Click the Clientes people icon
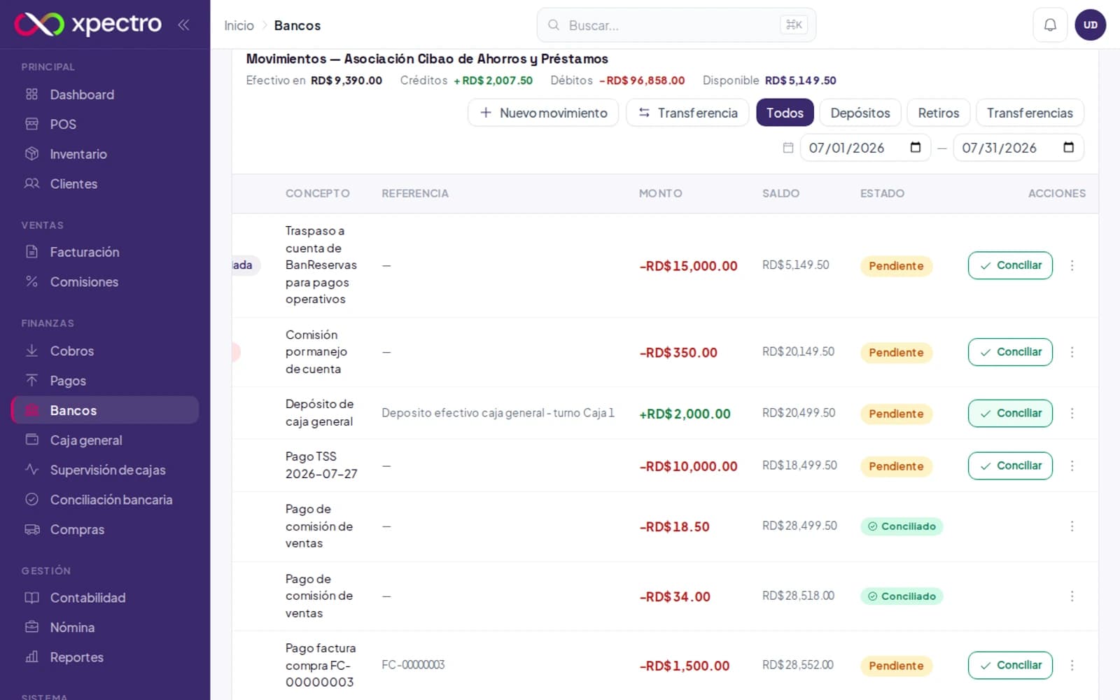 pos(31,183)
